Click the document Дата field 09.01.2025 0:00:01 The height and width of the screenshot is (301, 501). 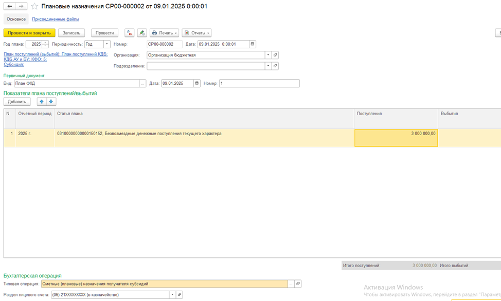223,44
